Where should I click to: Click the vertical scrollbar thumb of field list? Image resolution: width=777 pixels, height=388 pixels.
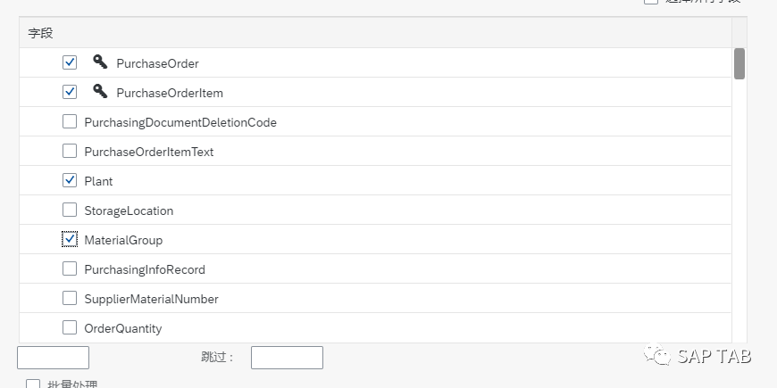[739, 63]
